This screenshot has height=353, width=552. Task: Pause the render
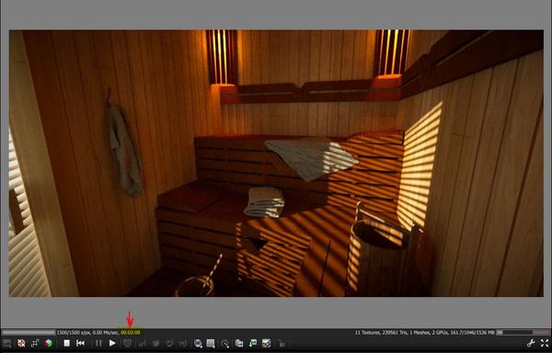(x=98, y=343)
